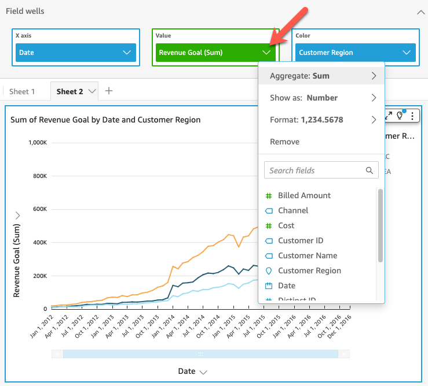Viewport: 428px width, 386px height.
Task: Open the Show as: Number submenu
Action: pos(322,98)
